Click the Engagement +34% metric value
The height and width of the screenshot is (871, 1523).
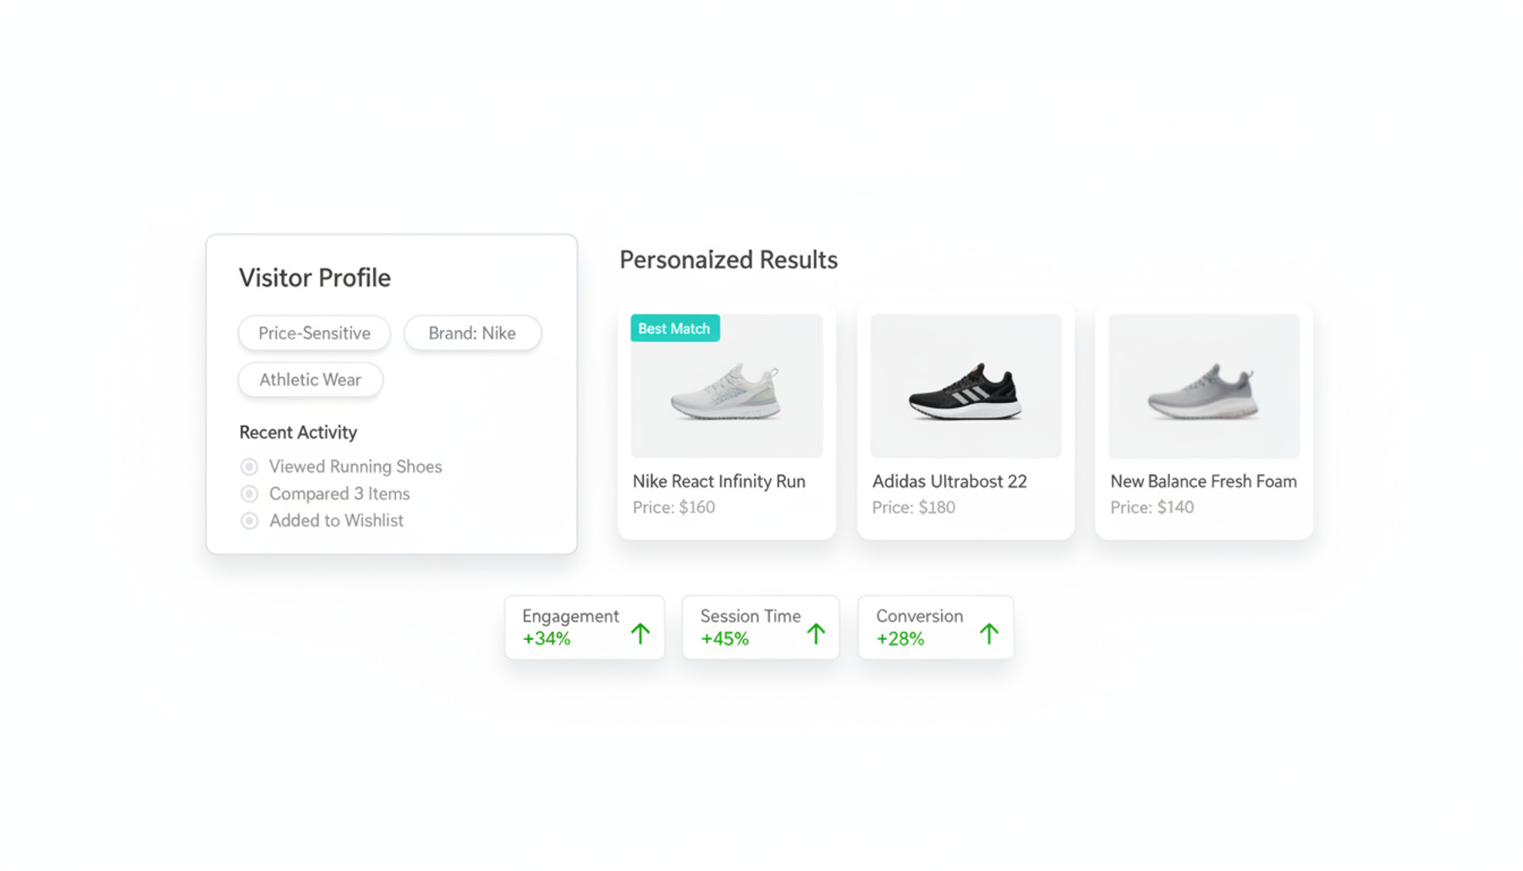pyautogui.click(x=547, y=639)
